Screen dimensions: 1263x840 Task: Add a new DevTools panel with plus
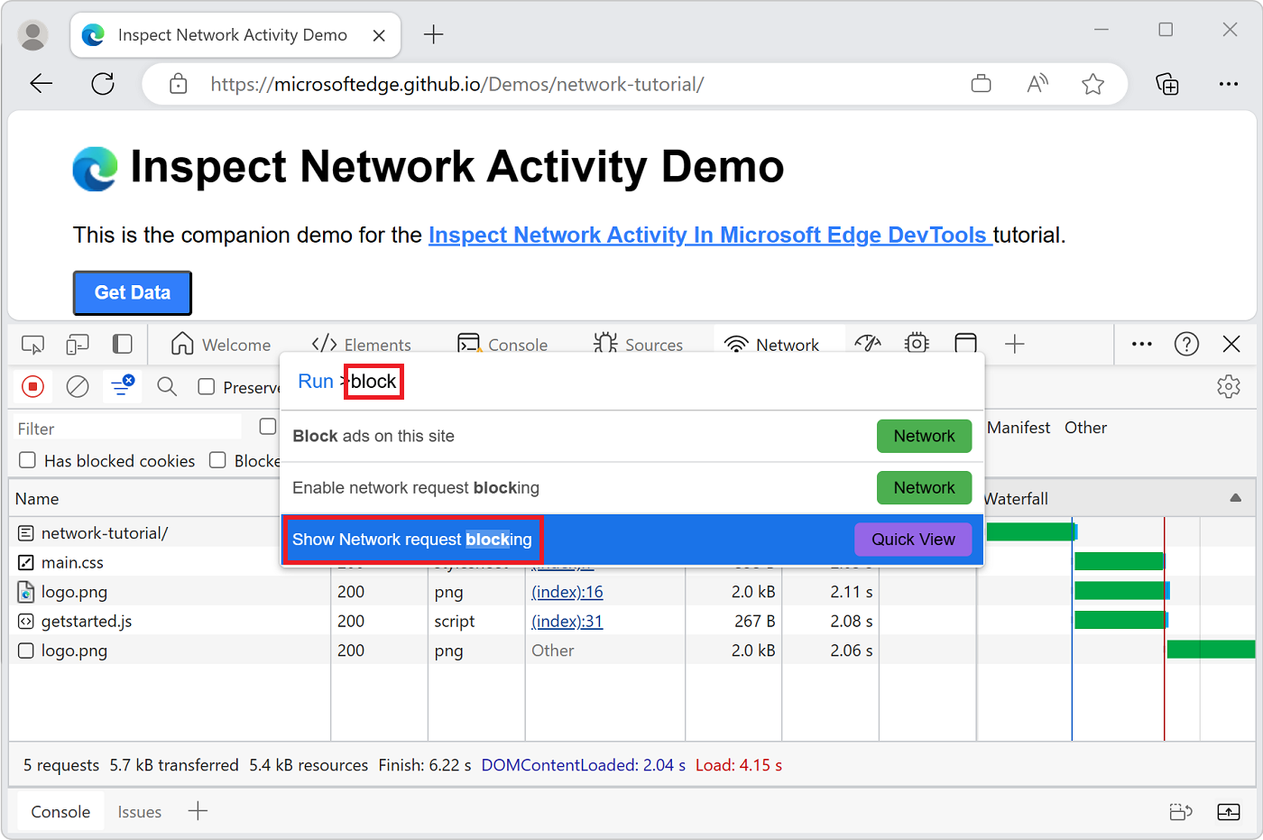click(x=1014, y=344)
